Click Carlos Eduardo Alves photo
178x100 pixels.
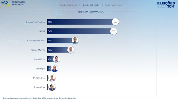[75, 41]
